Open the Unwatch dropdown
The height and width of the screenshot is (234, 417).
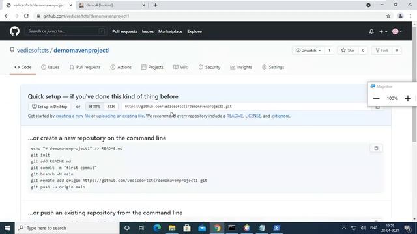pyautogui.click(x=308, y=51)
